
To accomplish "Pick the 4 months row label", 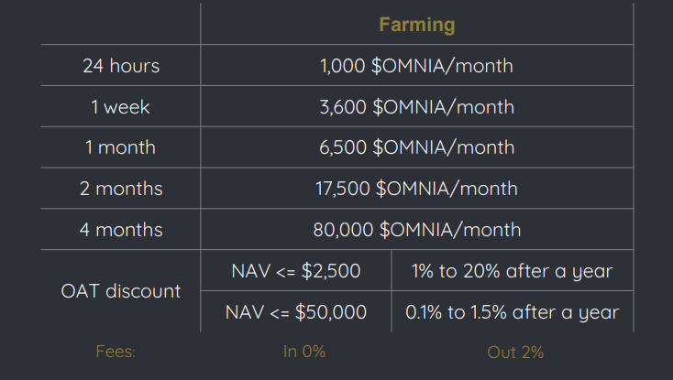I will pyautogui.click(x=120, y=229).
